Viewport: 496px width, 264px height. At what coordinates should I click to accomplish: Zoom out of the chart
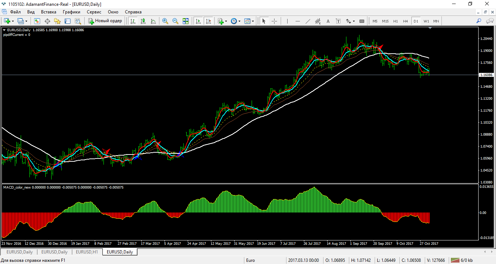(x=175, y=21)
